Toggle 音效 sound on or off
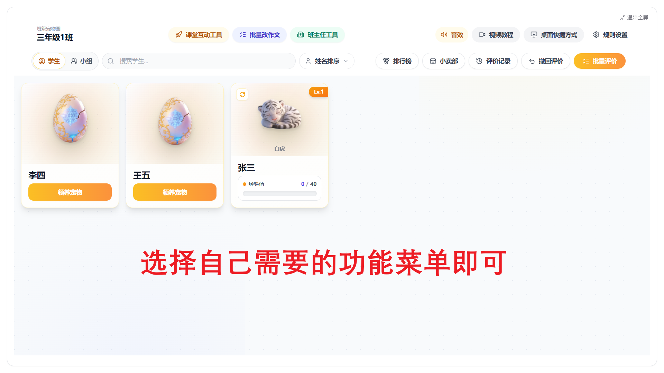Image resolution: width=664 pixels, height=373 pixels. click(452, 35)
